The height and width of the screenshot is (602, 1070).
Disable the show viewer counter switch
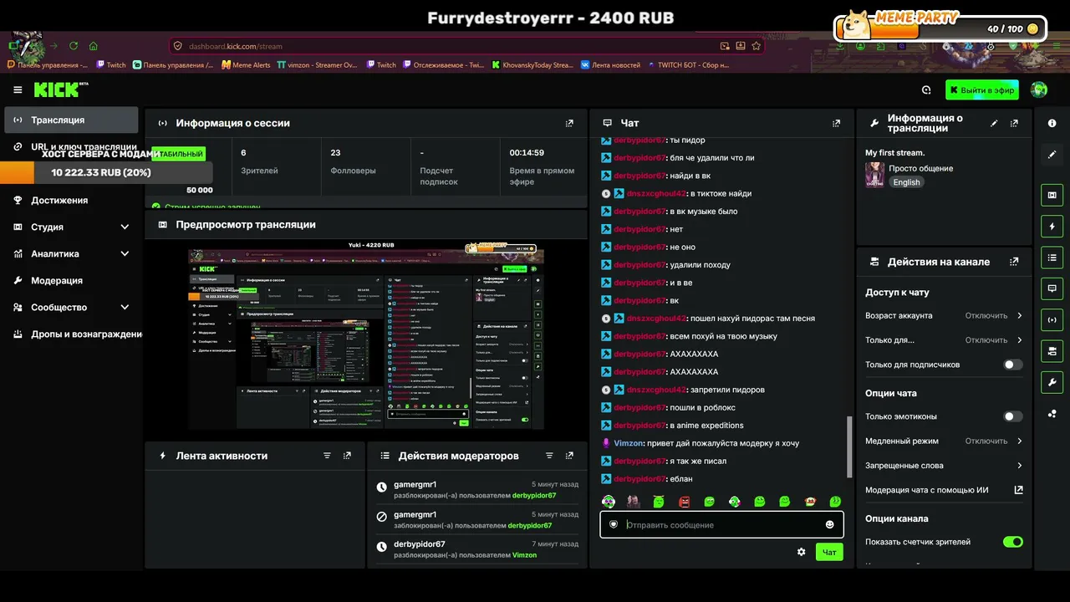point(1012,542)
